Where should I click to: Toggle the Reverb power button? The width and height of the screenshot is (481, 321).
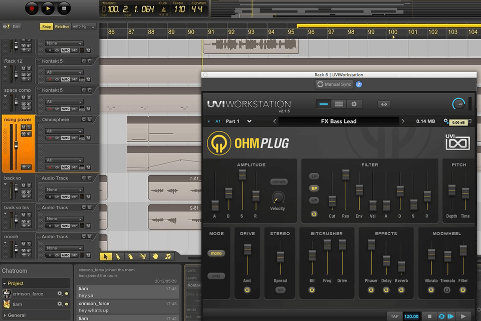coord(401,290)
